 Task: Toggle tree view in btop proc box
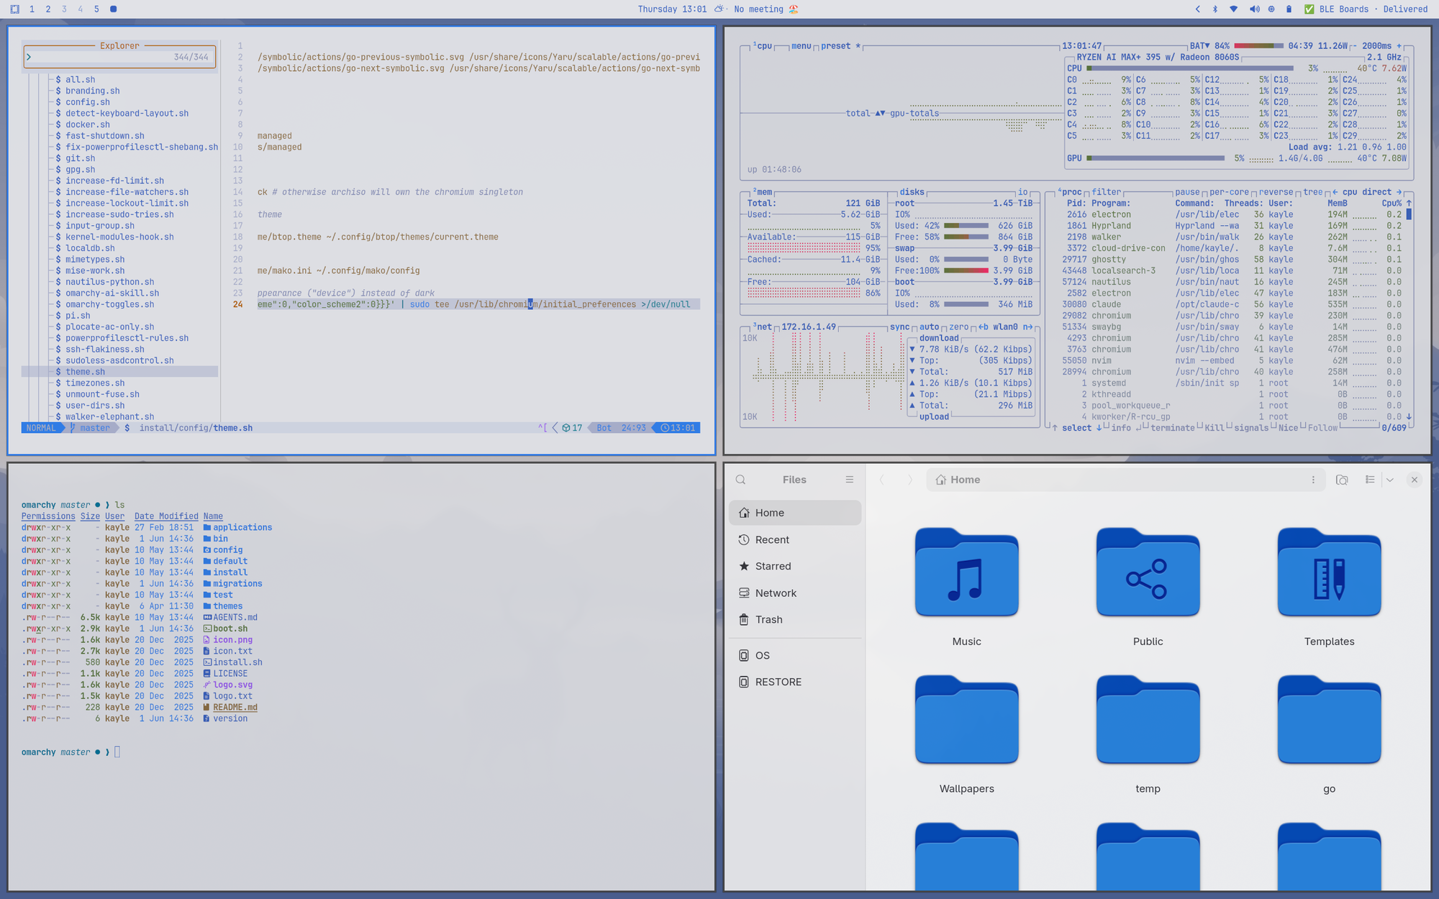(x=1313, y=192)
